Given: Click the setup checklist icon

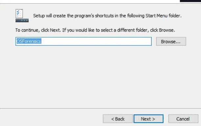Looking at the screenshot, I should pyautogui.click(x=22, y=15).
